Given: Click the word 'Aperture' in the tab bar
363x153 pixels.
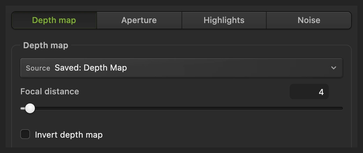Looking at the screenshot, I should pos(139,20).
